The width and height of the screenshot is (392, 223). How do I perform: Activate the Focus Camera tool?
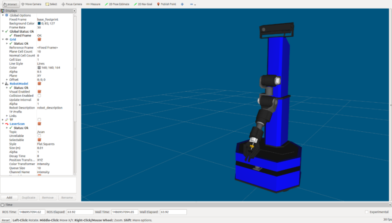[72, 4]
